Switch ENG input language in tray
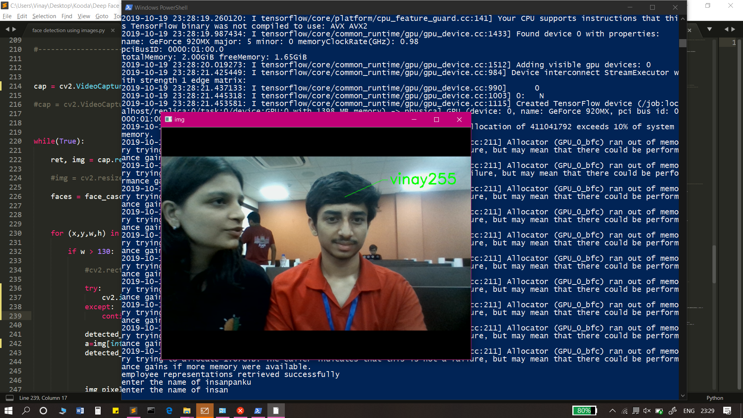 coord(689,411)
